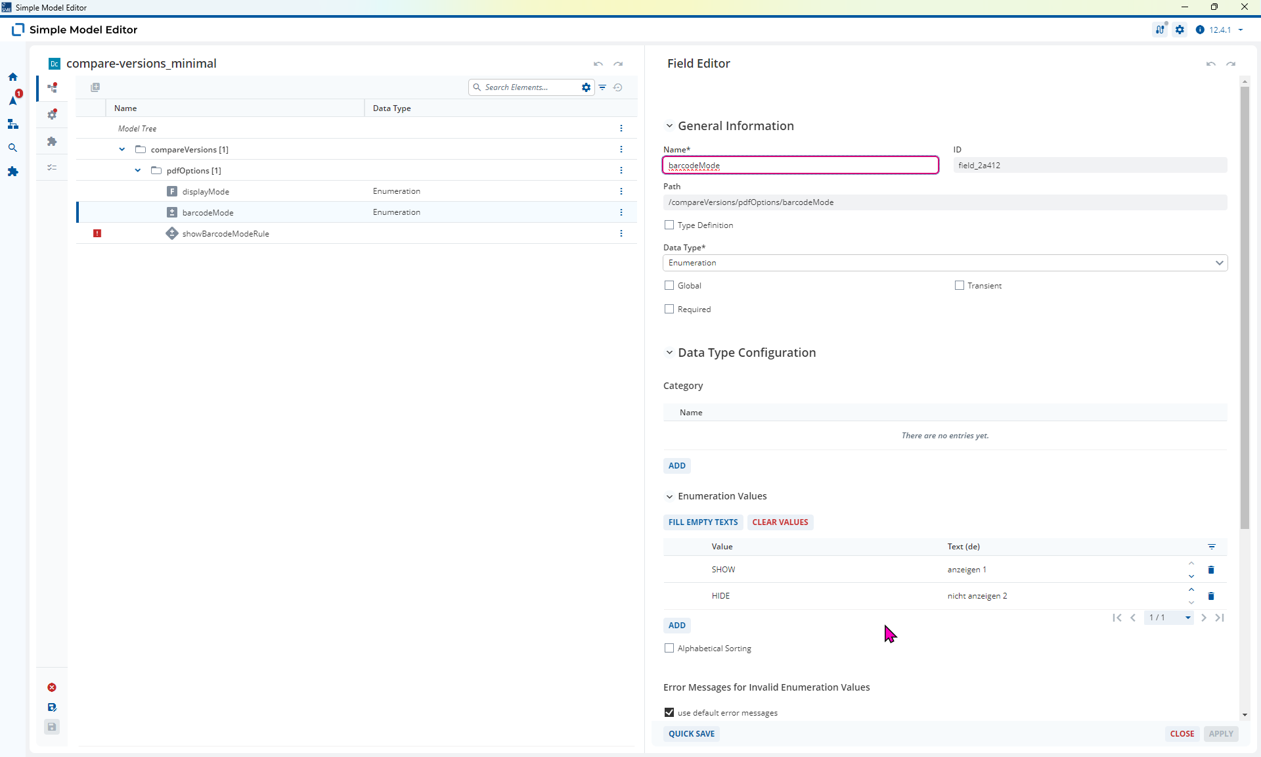Click the Fill Empty Texts button
The width and height of the screenshot is (1261, 757).
(703, 522)
